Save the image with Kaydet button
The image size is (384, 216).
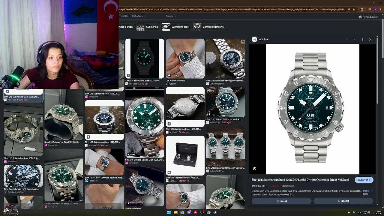tap(343, 201)
